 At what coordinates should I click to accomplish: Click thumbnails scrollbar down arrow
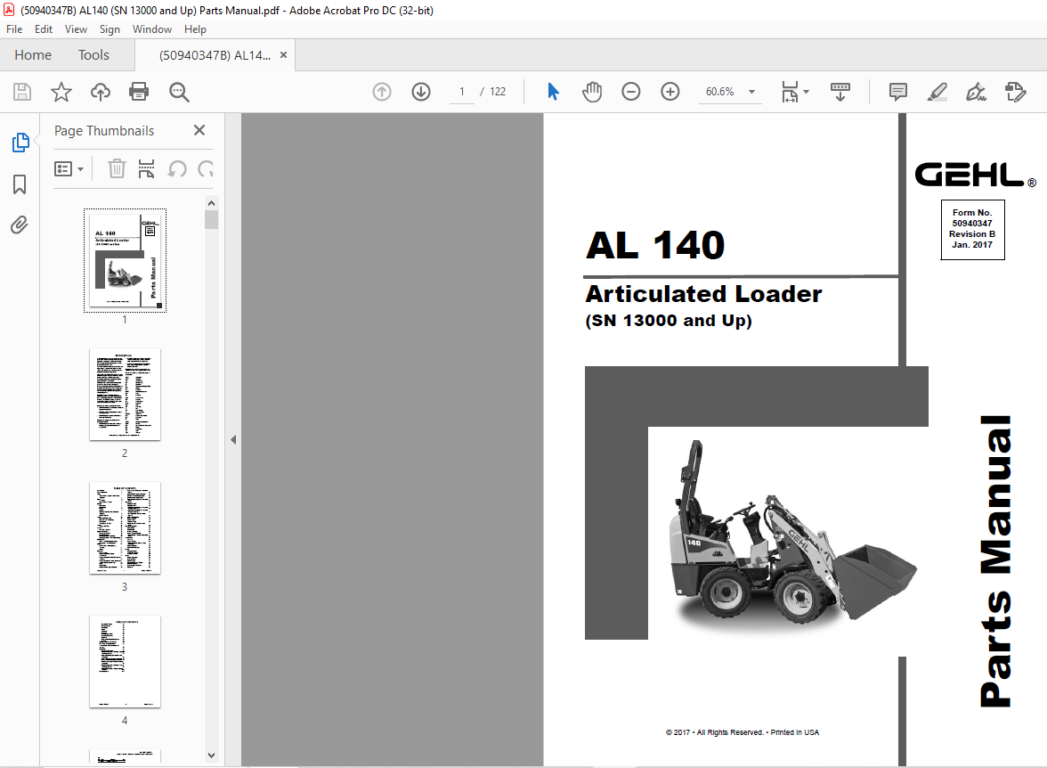point(212,756)
